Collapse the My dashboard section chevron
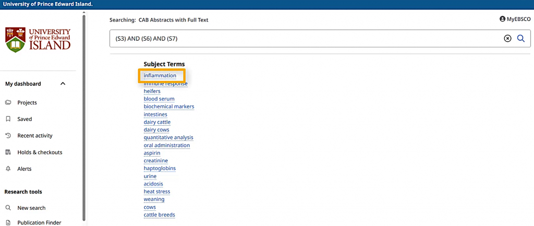534x226 pixels. (x=63, y=84)
